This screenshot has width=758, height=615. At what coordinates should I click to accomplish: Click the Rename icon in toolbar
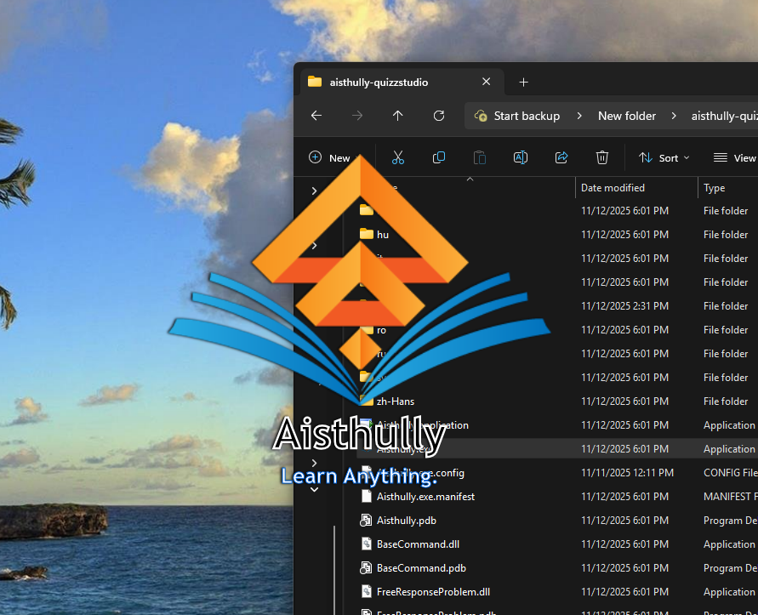click(521, 157)
